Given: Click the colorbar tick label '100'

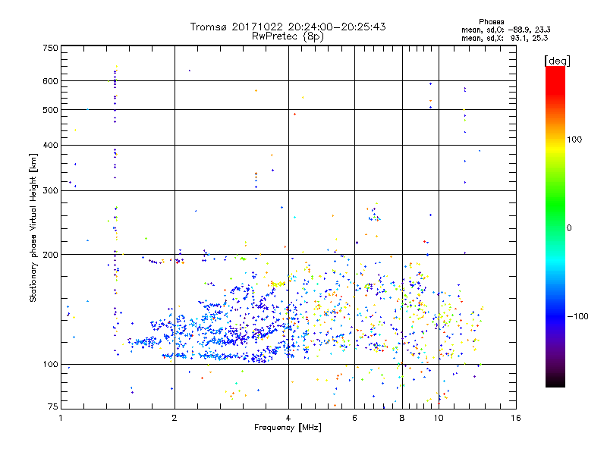Looking at the screenshot, I should pyautogui.click(x=574, y=140).
